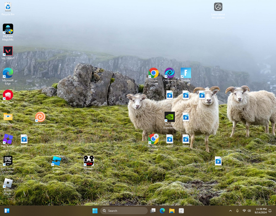276x216 pixels.
Task: Open Wi-Fi network quick settings
Action: click(244, 210)
